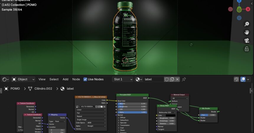
Task: Open the Object shader type dropdown
Action: (x=23, y=79)
